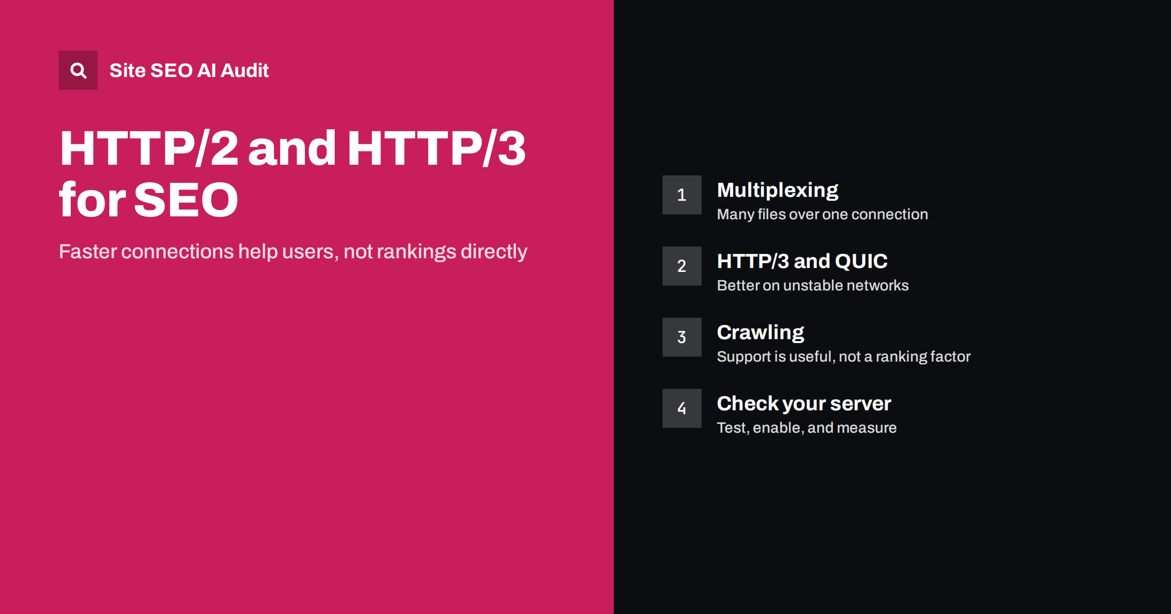Select the Multiplexing heading

[777, 191]
